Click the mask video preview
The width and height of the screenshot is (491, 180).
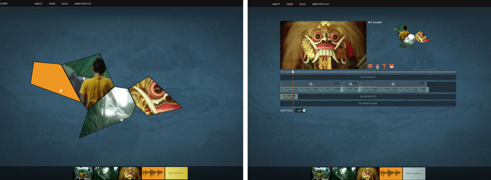click(323, 45)
